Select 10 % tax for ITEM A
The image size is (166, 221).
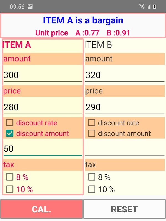click(10, 189)
